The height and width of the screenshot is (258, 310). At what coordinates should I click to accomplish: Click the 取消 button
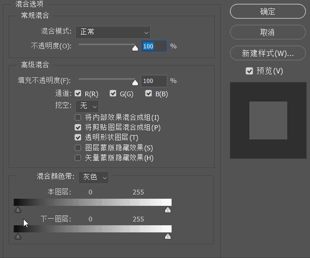tap(268, 32)
